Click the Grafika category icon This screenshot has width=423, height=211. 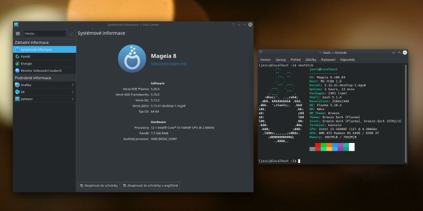tap(17, 85)
